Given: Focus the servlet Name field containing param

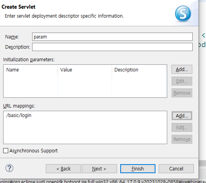Looking at the screenshot, I should click(112, 37).
